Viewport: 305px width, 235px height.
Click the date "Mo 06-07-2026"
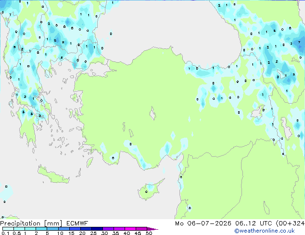point(203,223)
